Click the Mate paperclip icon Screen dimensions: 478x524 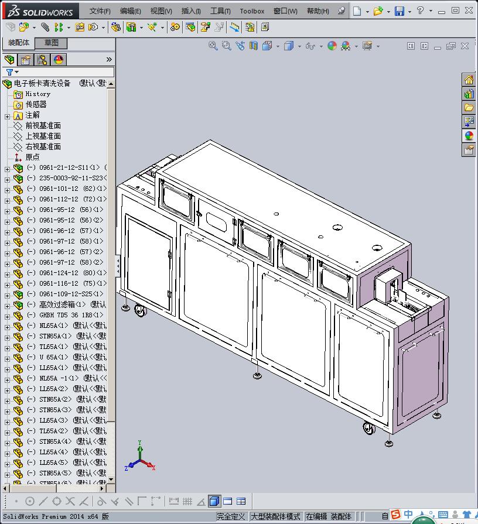(45, 27)
